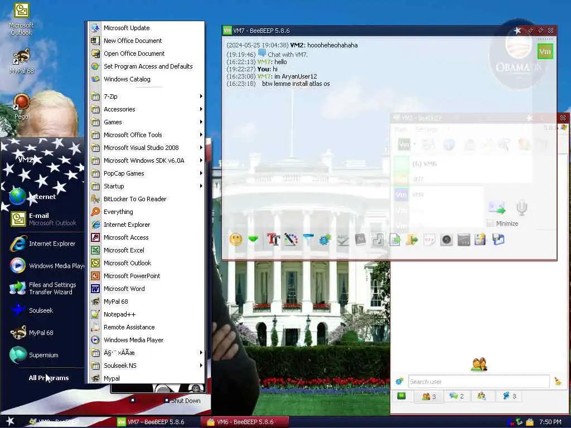Click the blue icon left of Search user
This screenshot has width=571, height=428.
point(399,381)
